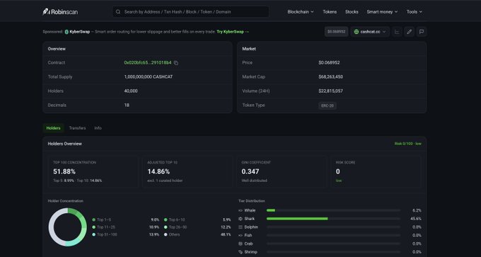Click the Shark 45.6% percentage

point(416,219)
